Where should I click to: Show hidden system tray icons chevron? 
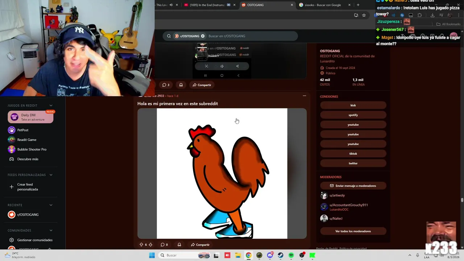(x=410, y=255)
